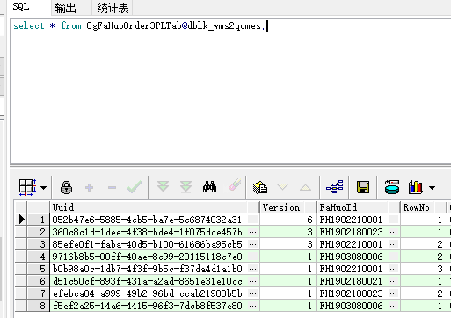The image size is (451, 318).
Task: Switch to the 统计表 tab
Action: (113, 8)
